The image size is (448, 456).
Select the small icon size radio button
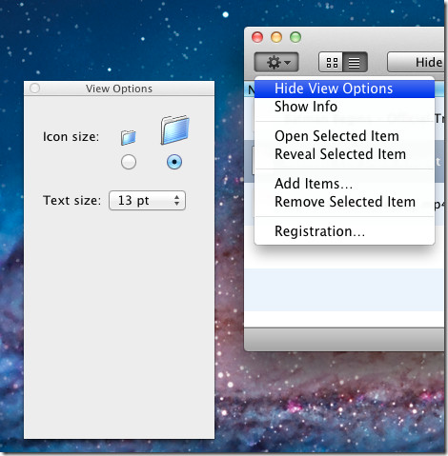coord(129,162)
